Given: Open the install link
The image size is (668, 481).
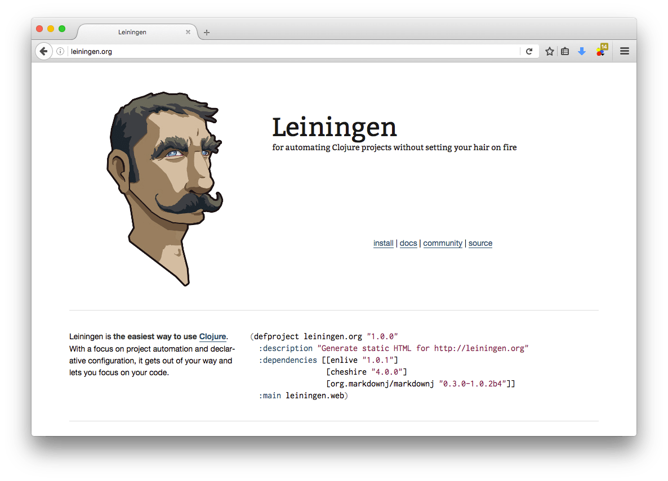Looking at the screenshot, I should coord(384,243).
